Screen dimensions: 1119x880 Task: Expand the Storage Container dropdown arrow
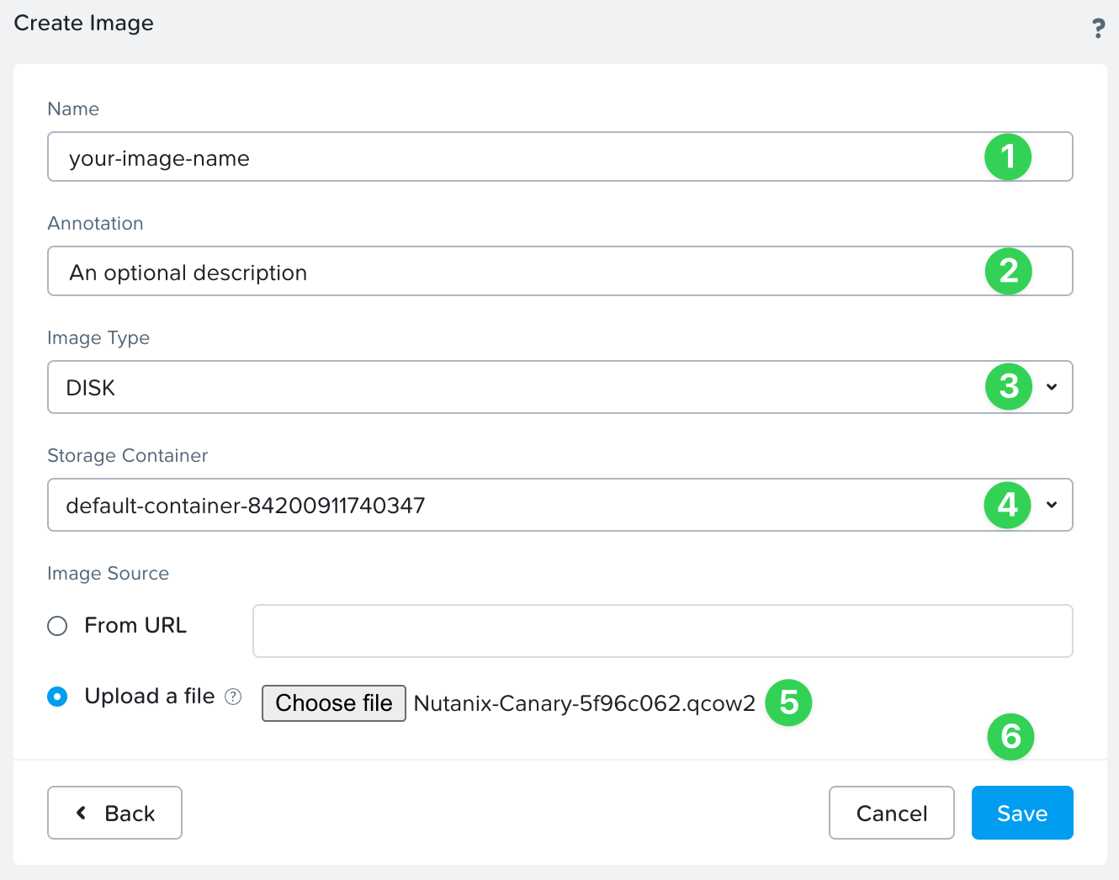(x=1052, y=505)
